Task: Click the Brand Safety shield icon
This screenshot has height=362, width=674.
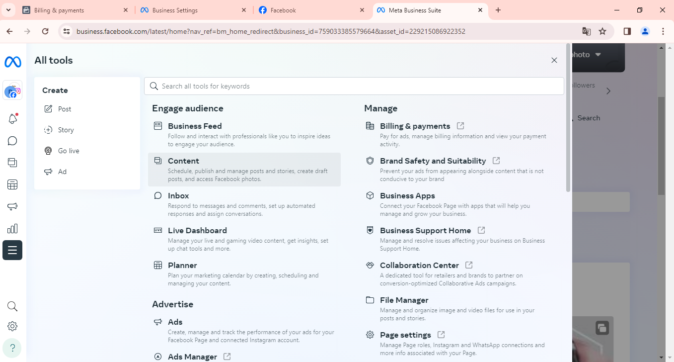Action: coord(370,161)
